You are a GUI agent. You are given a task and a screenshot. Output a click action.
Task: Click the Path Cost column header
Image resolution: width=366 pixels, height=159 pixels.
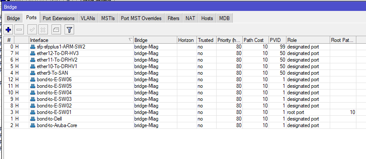(256, 40)
